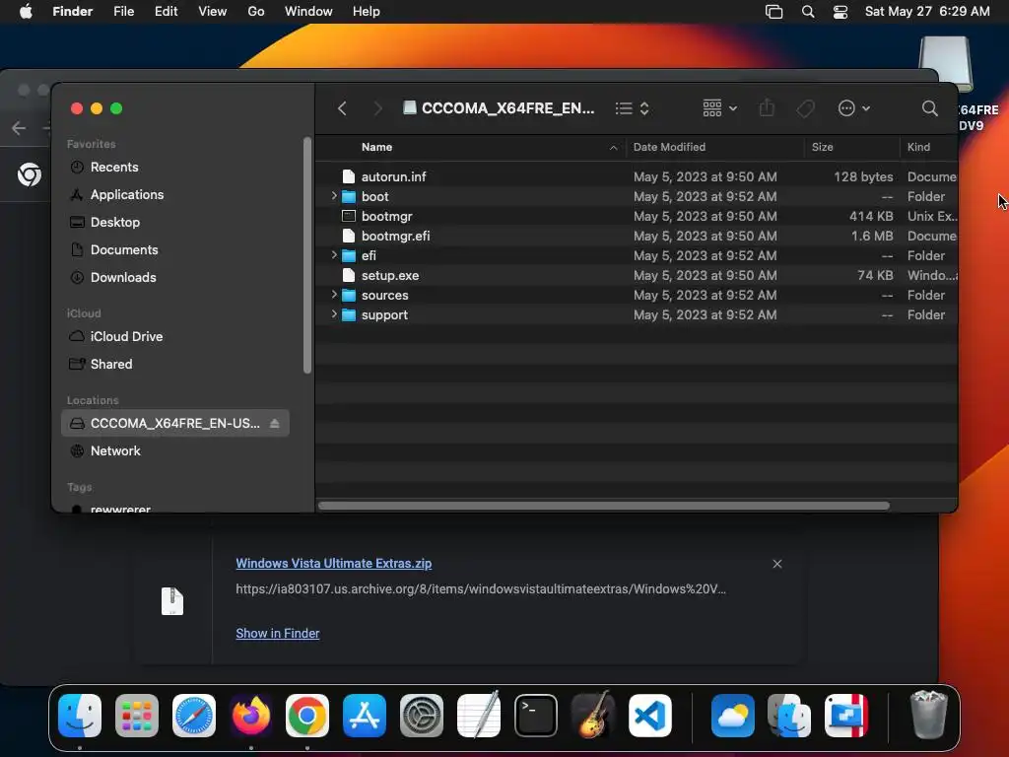Open the View menu
The image size is (1009, 757).
(x=213, y=12)
